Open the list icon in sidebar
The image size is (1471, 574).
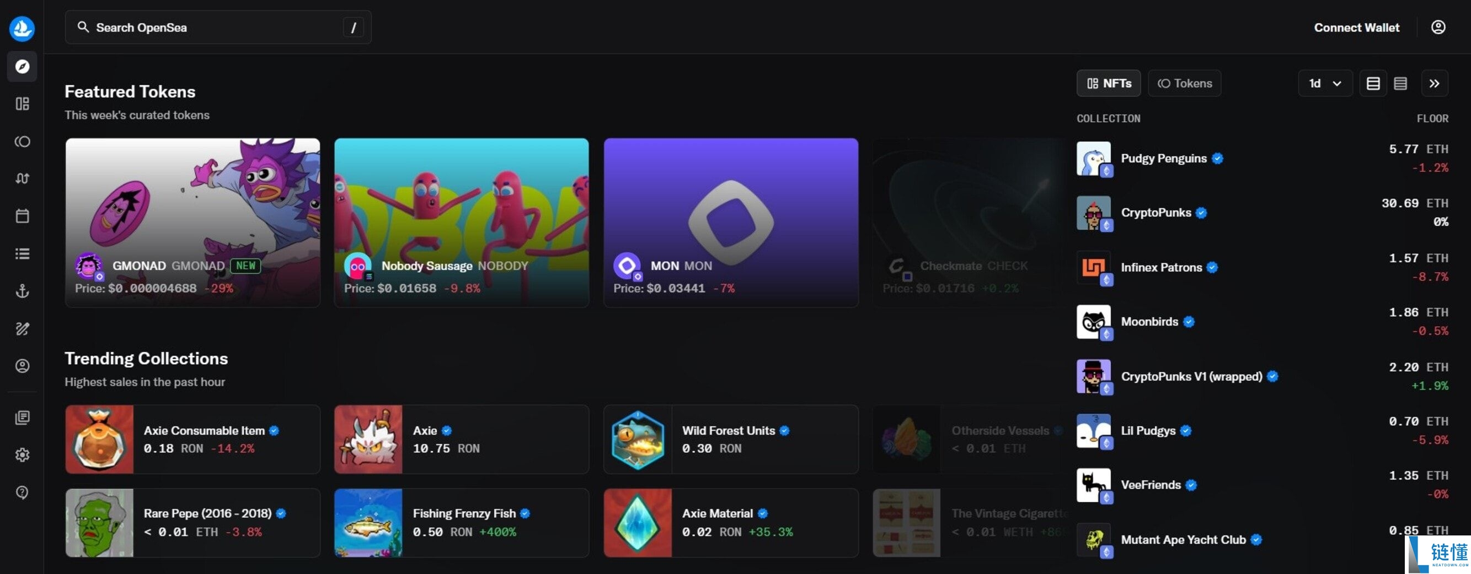click(22, 254)
